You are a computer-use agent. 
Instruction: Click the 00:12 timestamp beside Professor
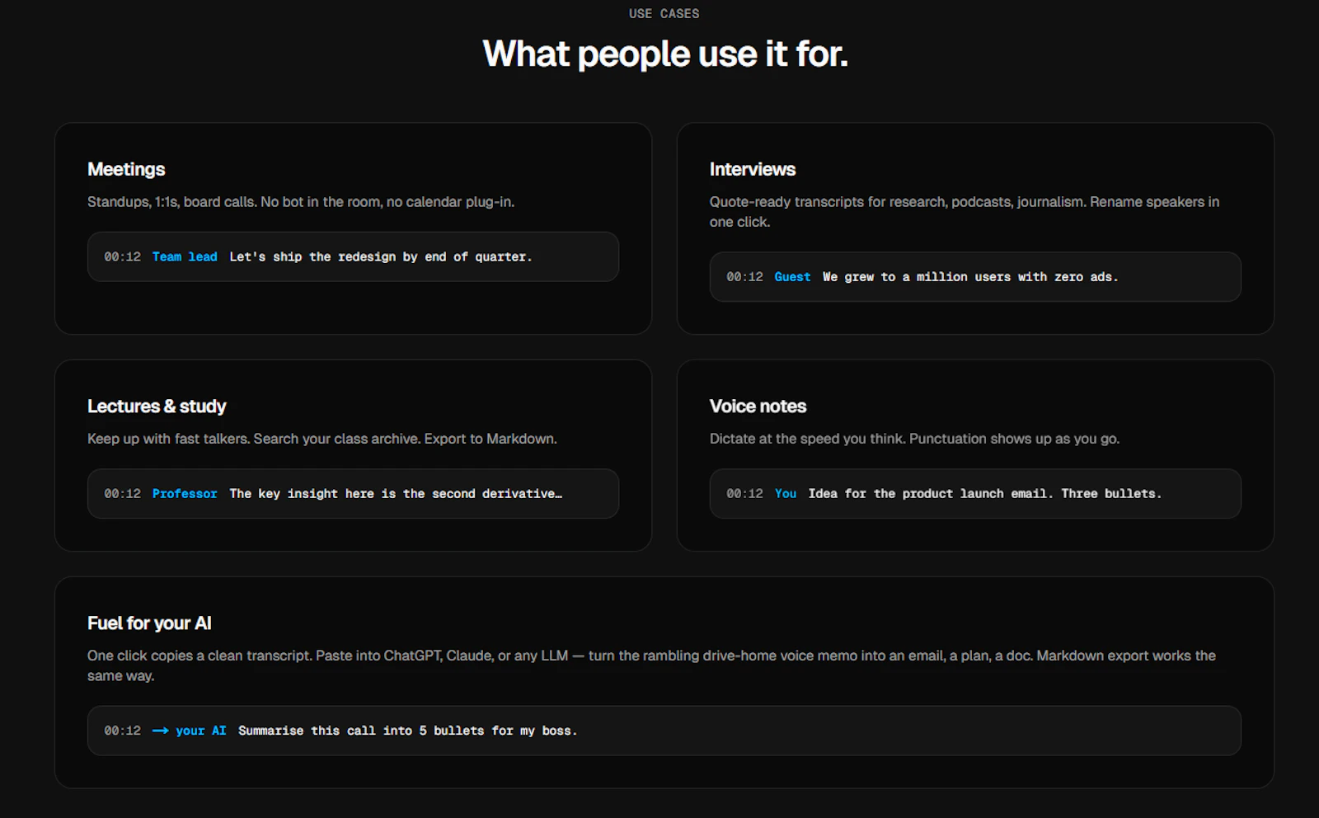point(122,494)
